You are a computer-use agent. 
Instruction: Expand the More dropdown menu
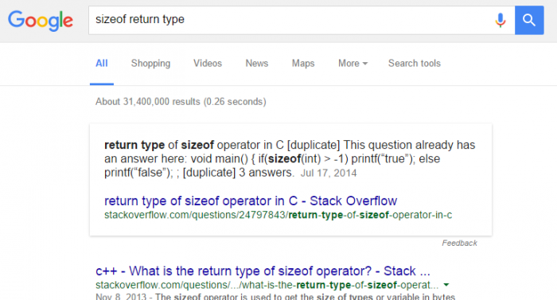click(x=353, y=64)
